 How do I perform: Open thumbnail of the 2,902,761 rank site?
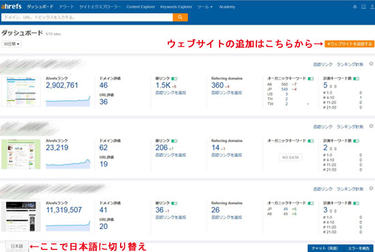click(21, 92)
